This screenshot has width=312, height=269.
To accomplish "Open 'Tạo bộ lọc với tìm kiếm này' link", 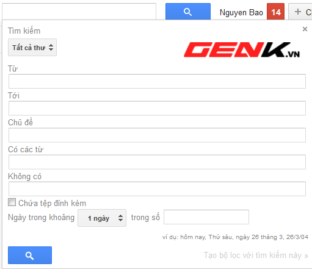I will coord(256,255).
